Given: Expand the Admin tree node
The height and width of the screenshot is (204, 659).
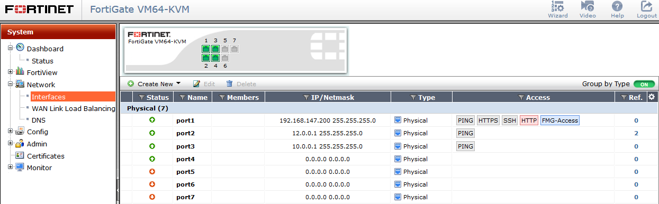Looking at the screenshot, I should 10,143.
